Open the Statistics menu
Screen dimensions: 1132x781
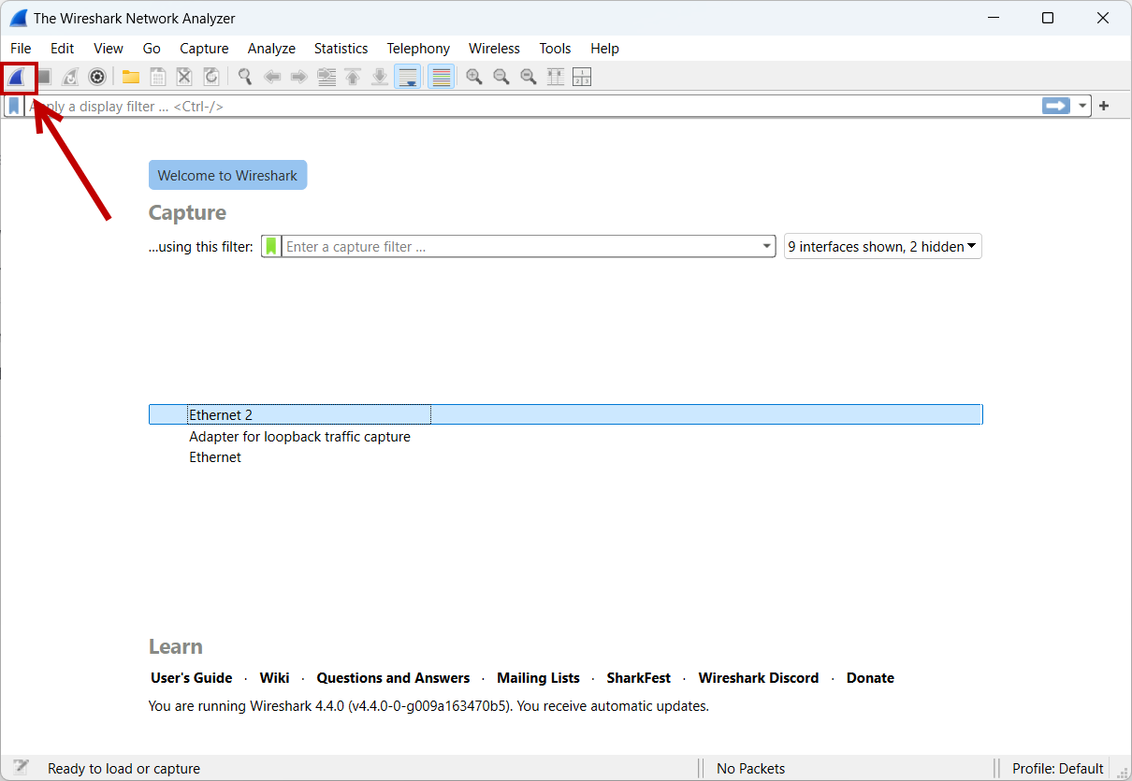[341, 49]
